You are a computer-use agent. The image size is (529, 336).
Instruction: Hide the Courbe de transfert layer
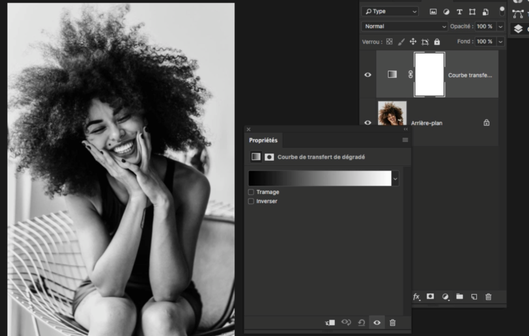368,75
